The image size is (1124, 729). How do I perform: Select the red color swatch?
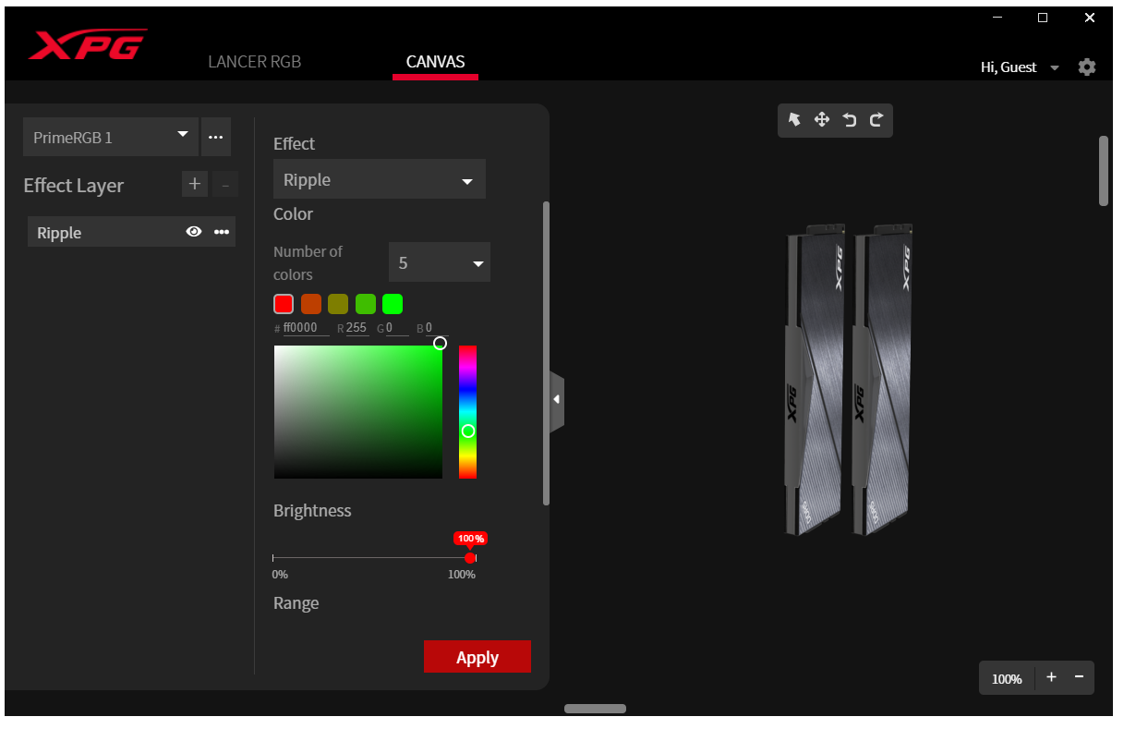(x=284, y=304)
